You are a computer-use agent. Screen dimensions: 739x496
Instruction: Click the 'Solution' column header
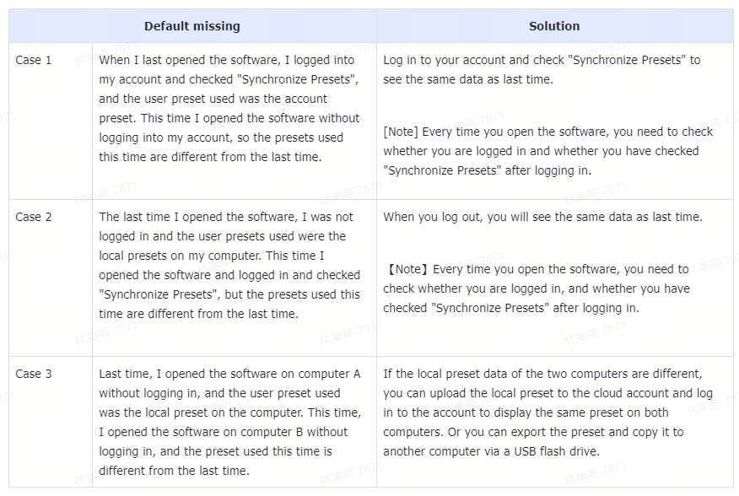(554, 26)
